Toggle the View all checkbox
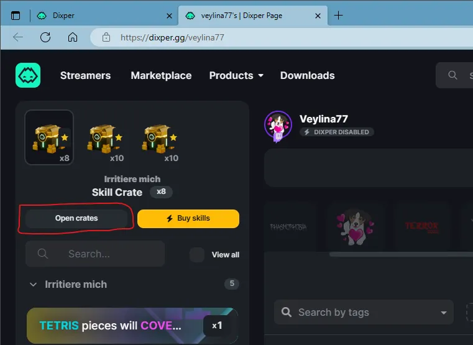 click(x=196, y=254)
